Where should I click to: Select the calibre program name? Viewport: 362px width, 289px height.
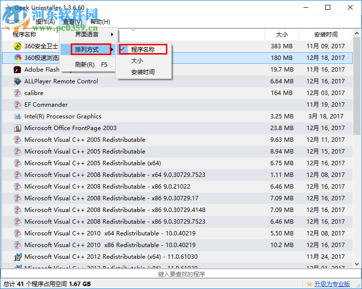point(34,93)
